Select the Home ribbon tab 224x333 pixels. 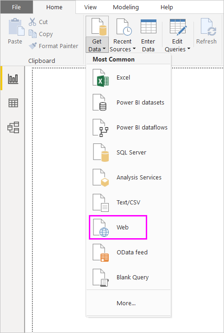54,7
